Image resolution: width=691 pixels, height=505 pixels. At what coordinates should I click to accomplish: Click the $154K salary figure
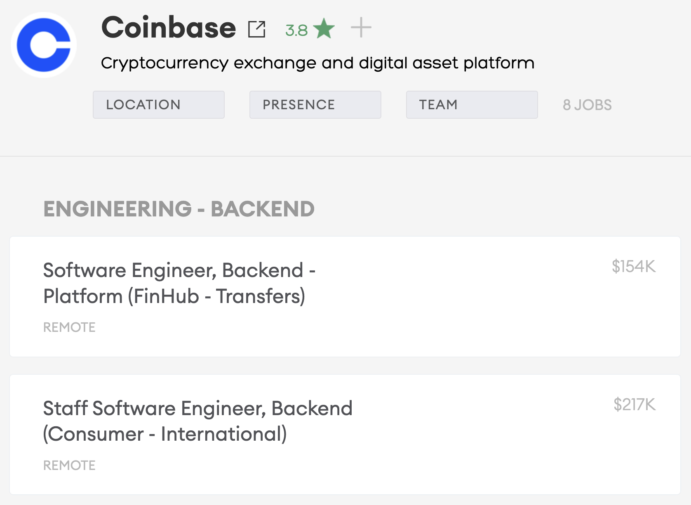coord(633,266)
